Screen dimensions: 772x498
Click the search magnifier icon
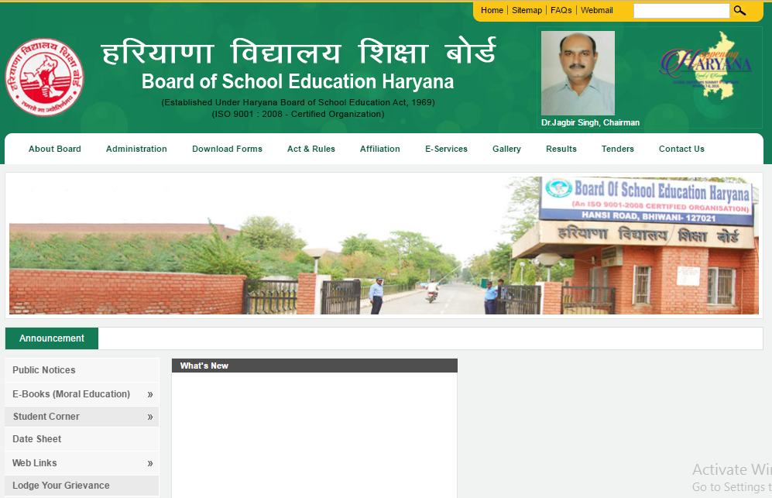(739, 10)
